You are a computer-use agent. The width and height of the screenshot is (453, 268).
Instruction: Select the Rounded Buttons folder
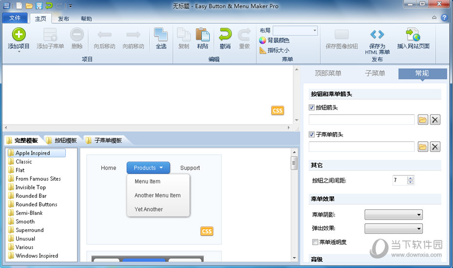click(33, 204)
